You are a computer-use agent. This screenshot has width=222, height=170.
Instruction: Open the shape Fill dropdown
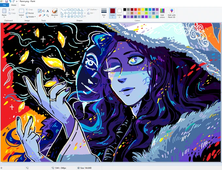[91, 13]
